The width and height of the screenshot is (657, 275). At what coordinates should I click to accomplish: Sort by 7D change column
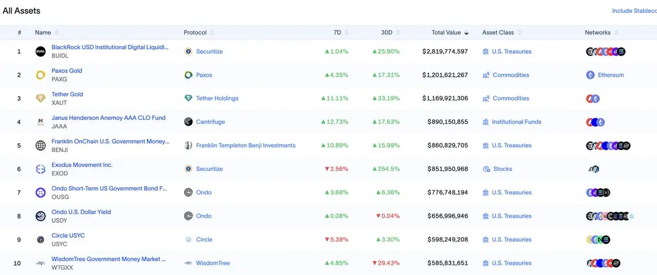[x=337, y=33]
